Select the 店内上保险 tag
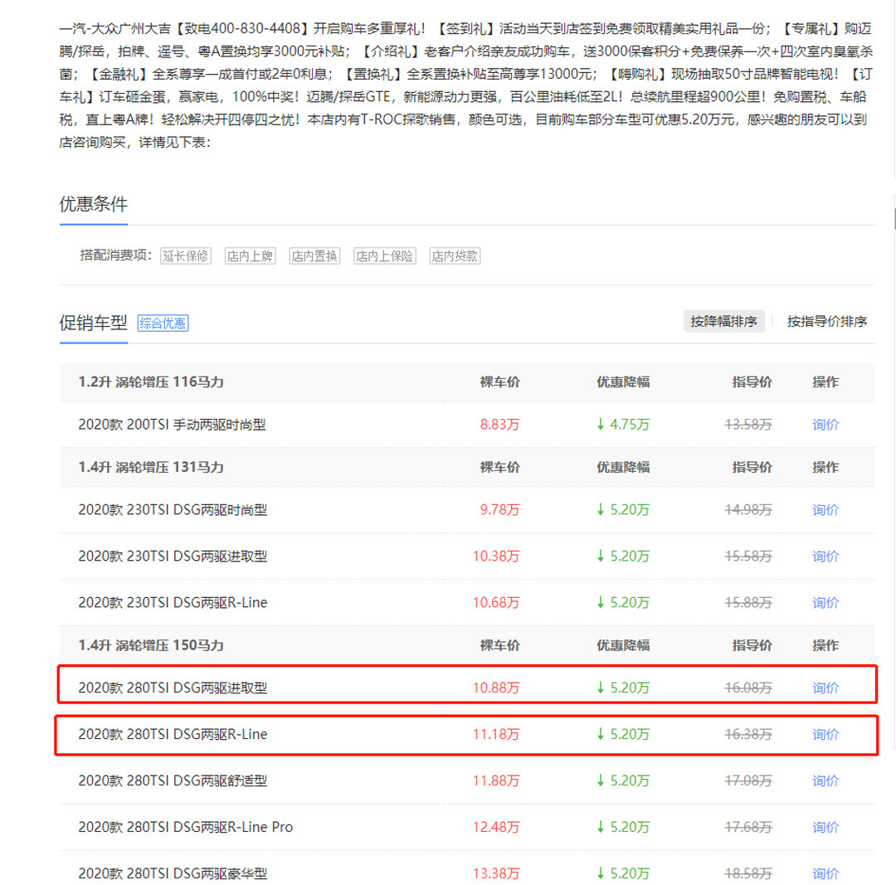 pyautogui.click(x=384, y=256)
